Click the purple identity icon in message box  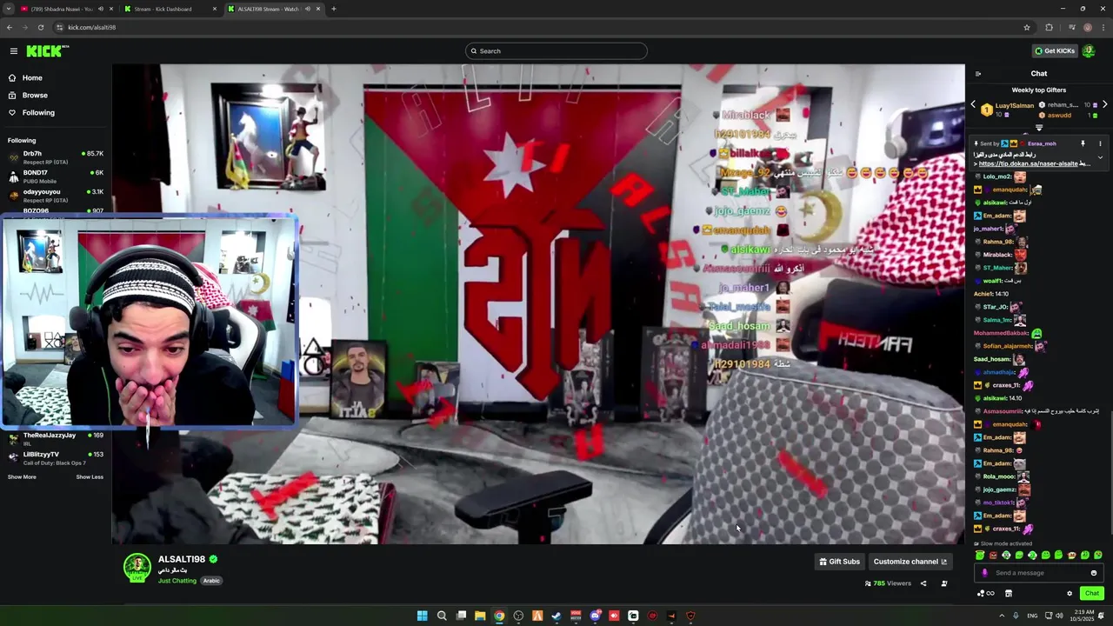pyautogui.click(x=984, y=573)
